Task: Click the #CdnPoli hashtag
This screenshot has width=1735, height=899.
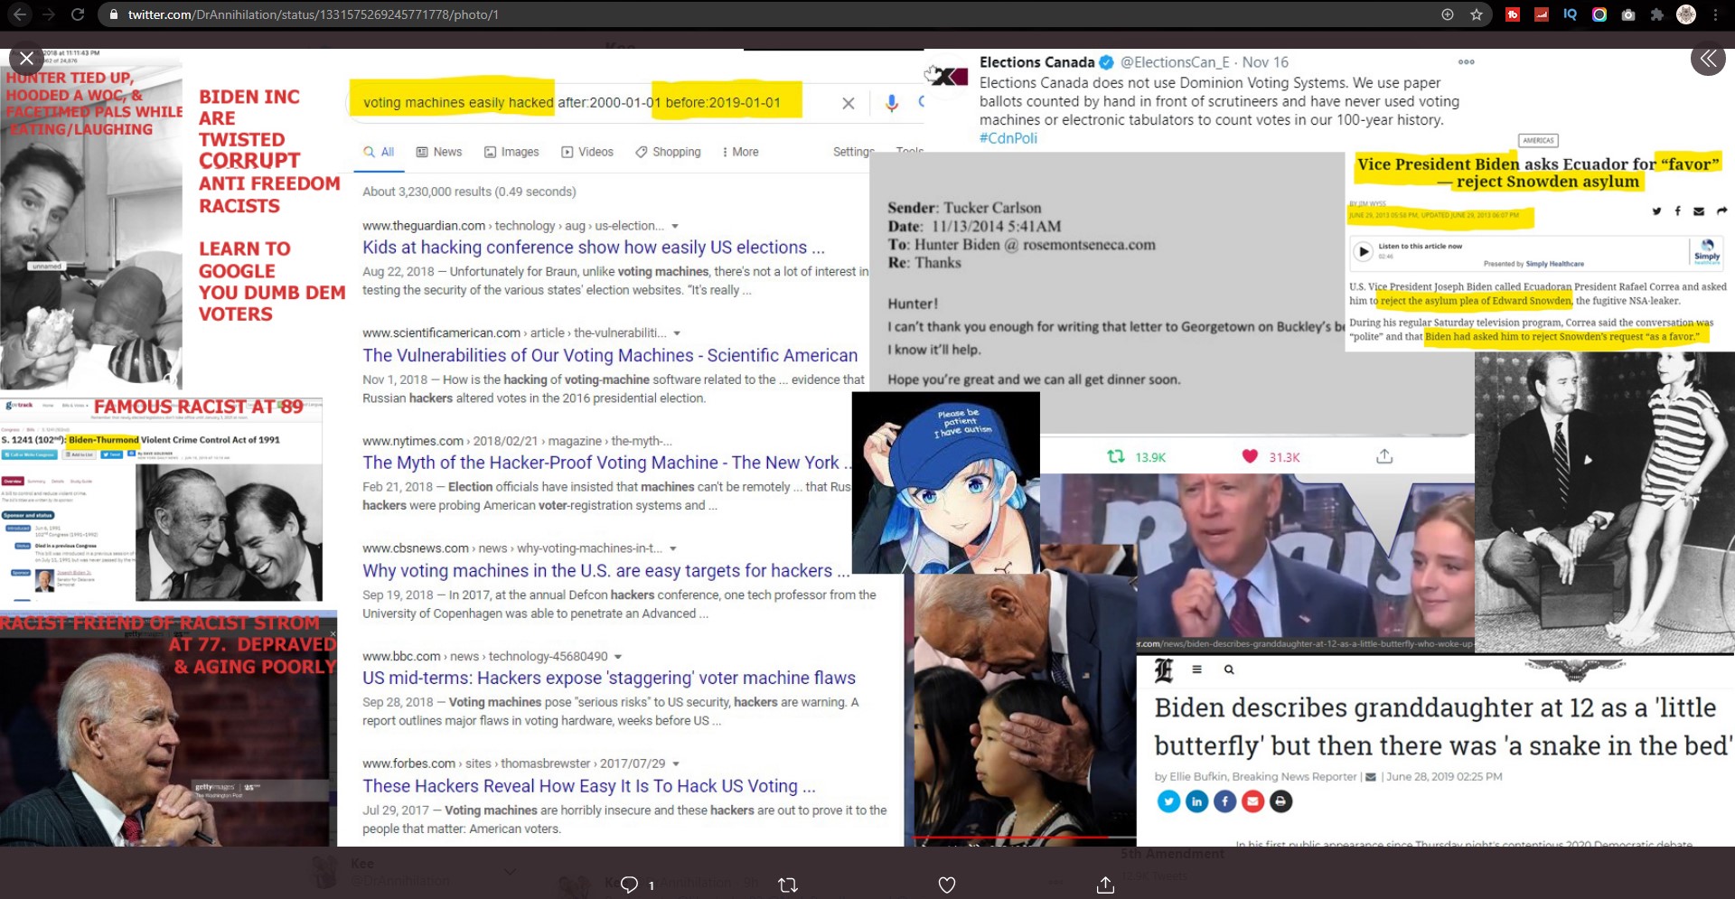Action: 1008,138
